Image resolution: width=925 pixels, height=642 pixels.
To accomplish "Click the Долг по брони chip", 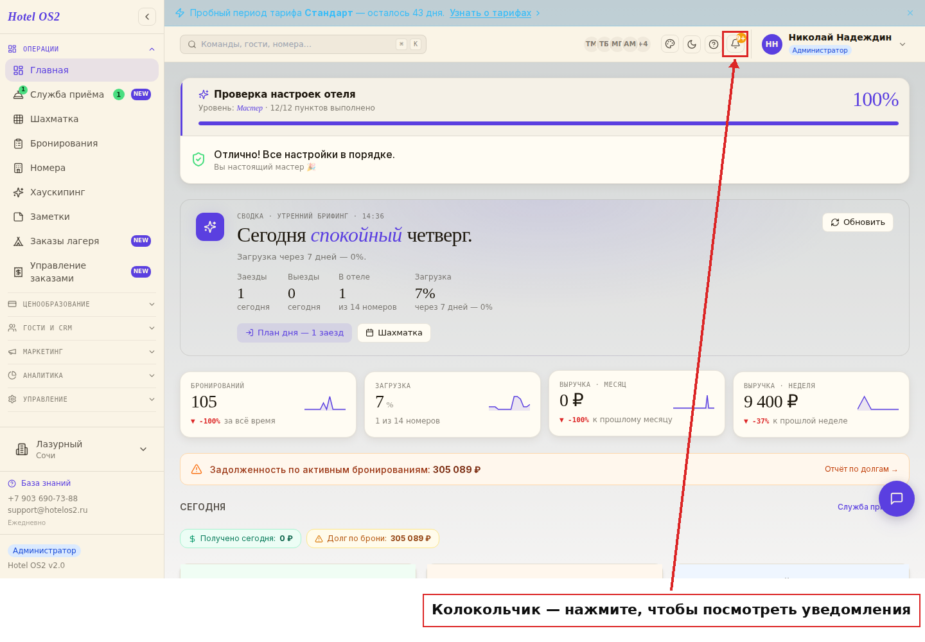I will click(373, 539).
